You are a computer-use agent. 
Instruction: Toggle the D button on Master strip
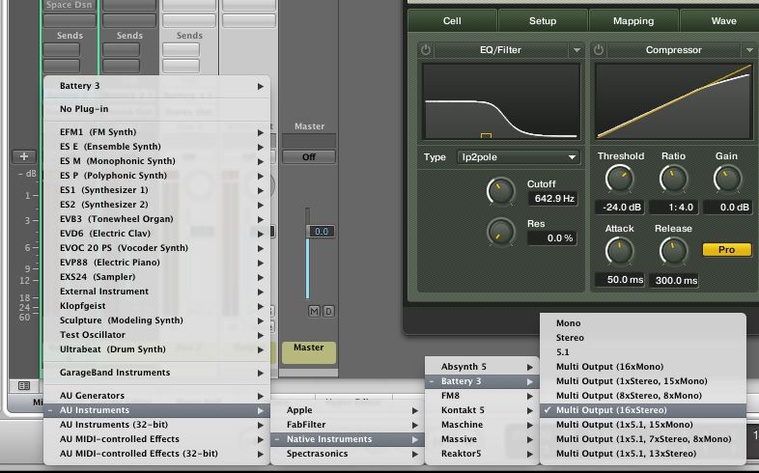pyautogui.click(x=328, y=312)
